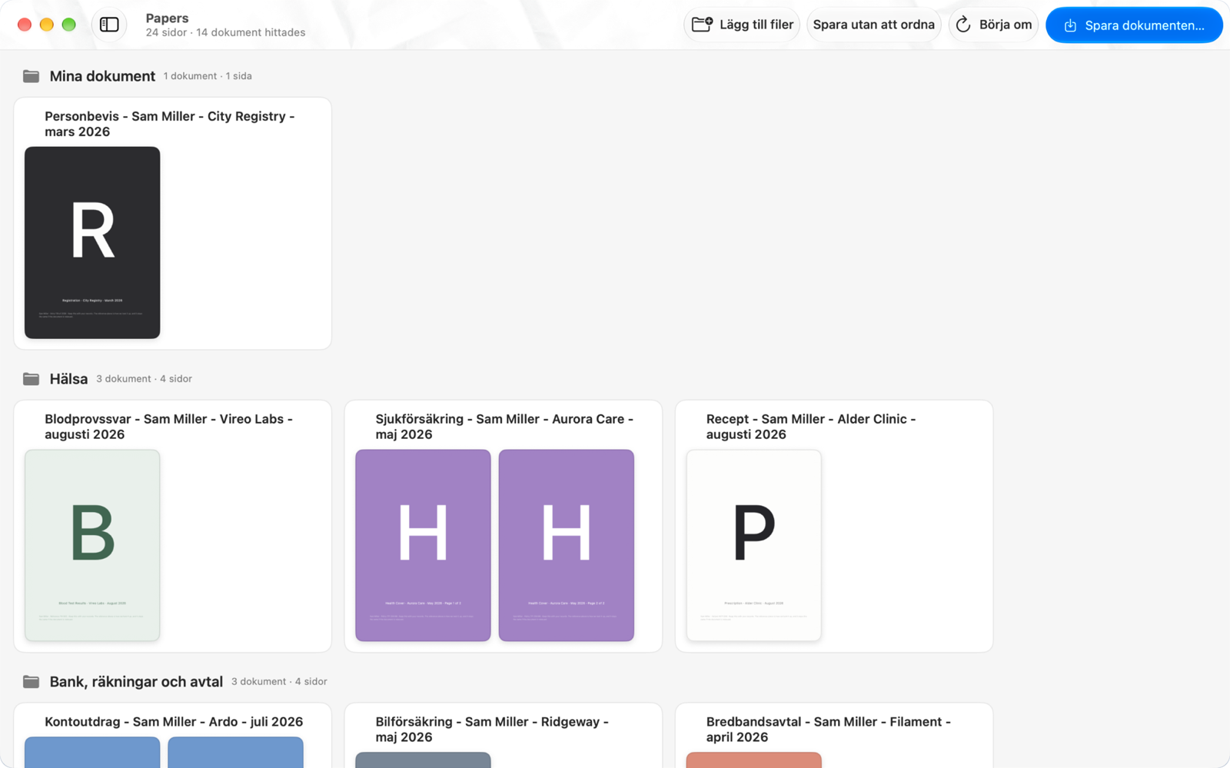This screenshot has height=768, width=1230.
Task: Click the Bredbandsavtal - Filament document title
Action: pyautogui.click(x=829, y=730)
